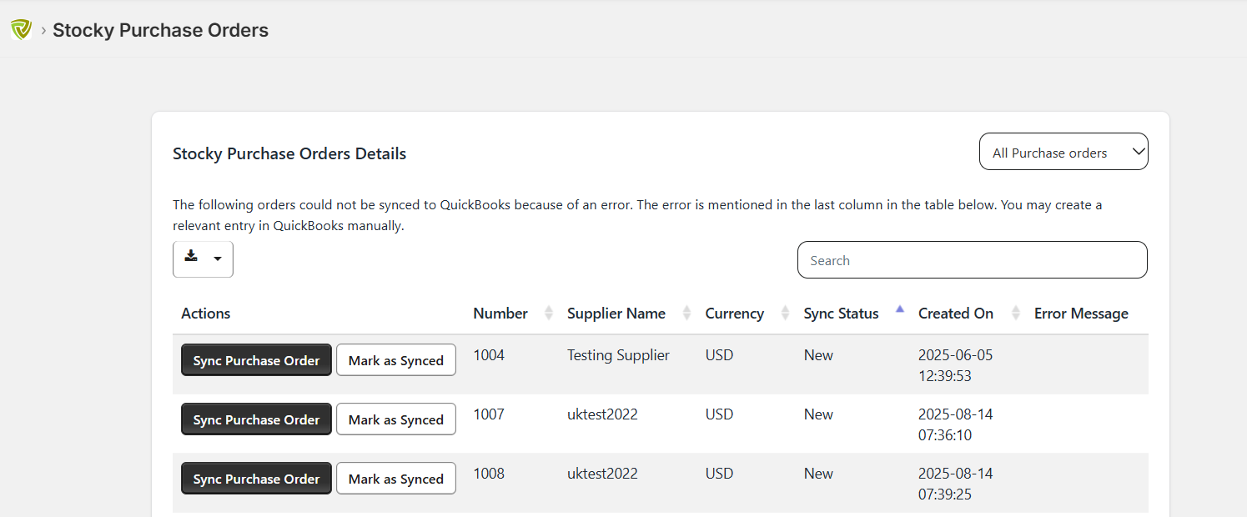This screenshot has width=1247, height=517.
Task: Sort table by Number column arrows
Action: click(x=548, y=314)
